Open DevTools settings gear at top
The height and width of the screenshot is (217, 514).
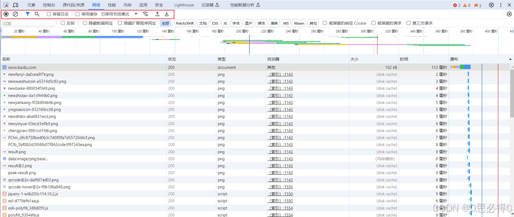tap(491, 5)
